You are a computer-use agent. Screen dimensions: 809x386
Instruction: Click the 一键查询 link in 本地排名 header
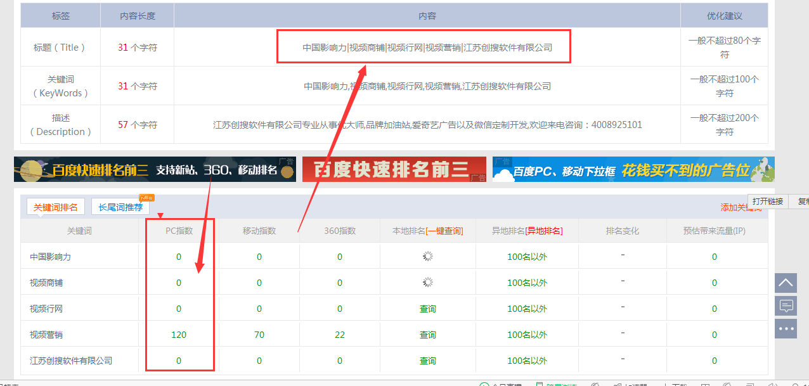444,231
